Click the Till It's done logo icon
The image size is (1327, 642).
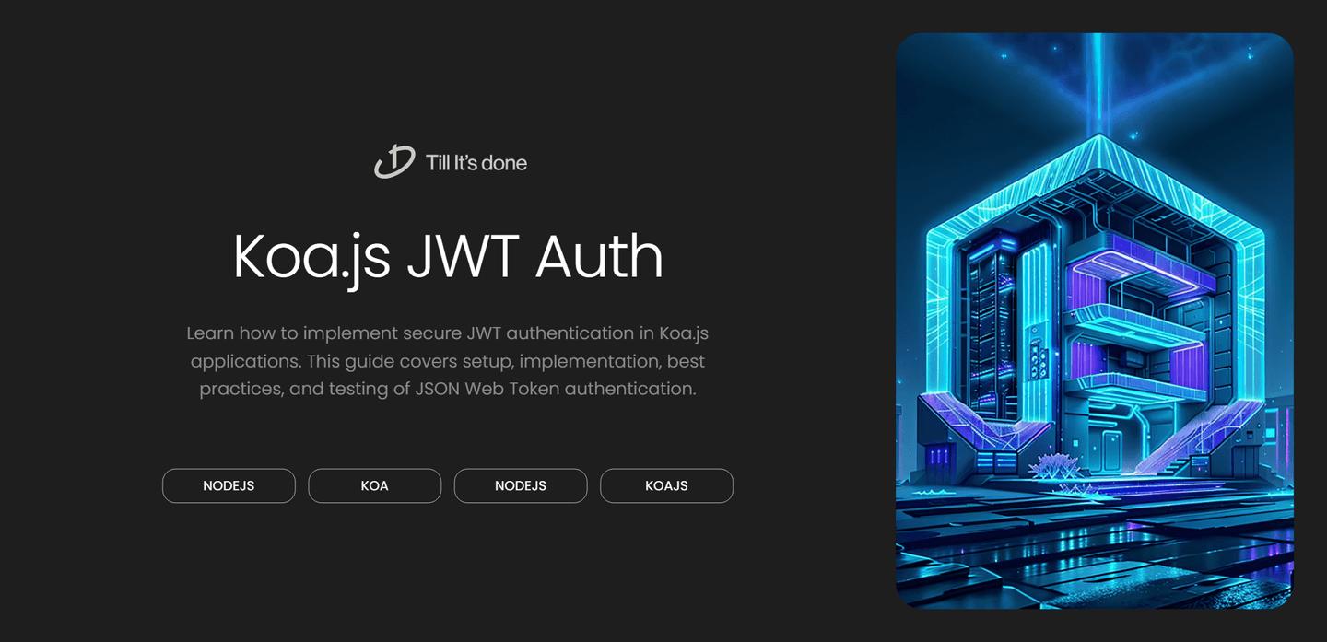(394, 162)
